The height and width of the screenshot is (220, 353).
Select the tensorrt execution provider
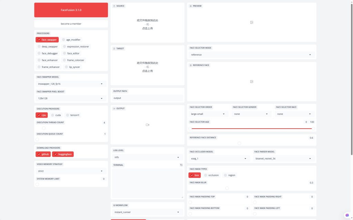coord(72,115)
